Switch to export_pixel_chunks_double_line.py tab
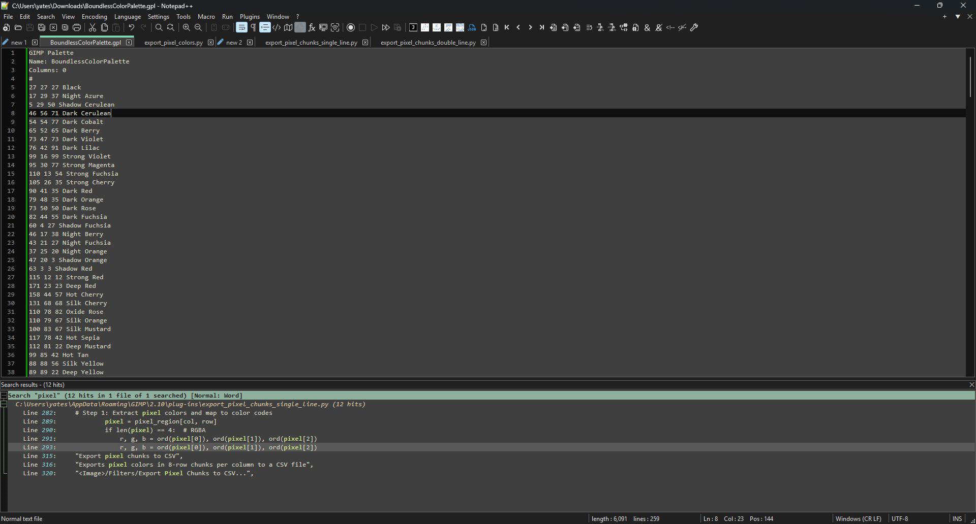Viewport: 976px width, 524px height. pos(428,43)
